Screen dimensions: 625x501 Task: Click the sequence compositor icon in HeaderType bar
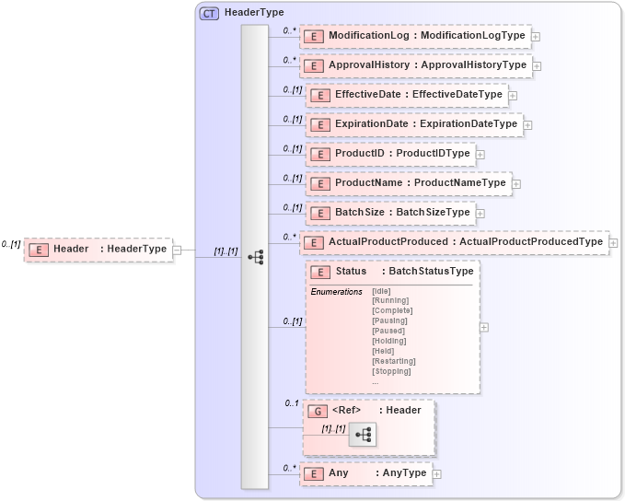click(x=256, y=257)
